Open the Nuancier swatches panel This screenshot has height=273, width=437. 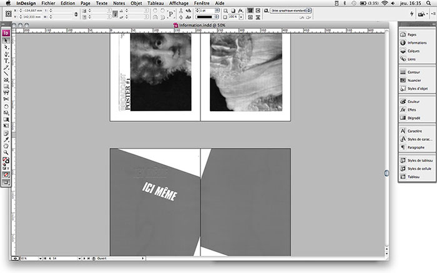coord(413,80)
